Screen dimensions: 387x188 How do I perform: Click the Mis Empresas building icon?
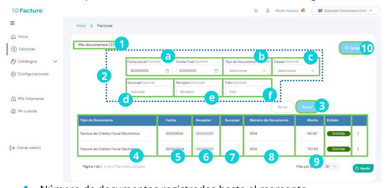[x=13, y=99]
